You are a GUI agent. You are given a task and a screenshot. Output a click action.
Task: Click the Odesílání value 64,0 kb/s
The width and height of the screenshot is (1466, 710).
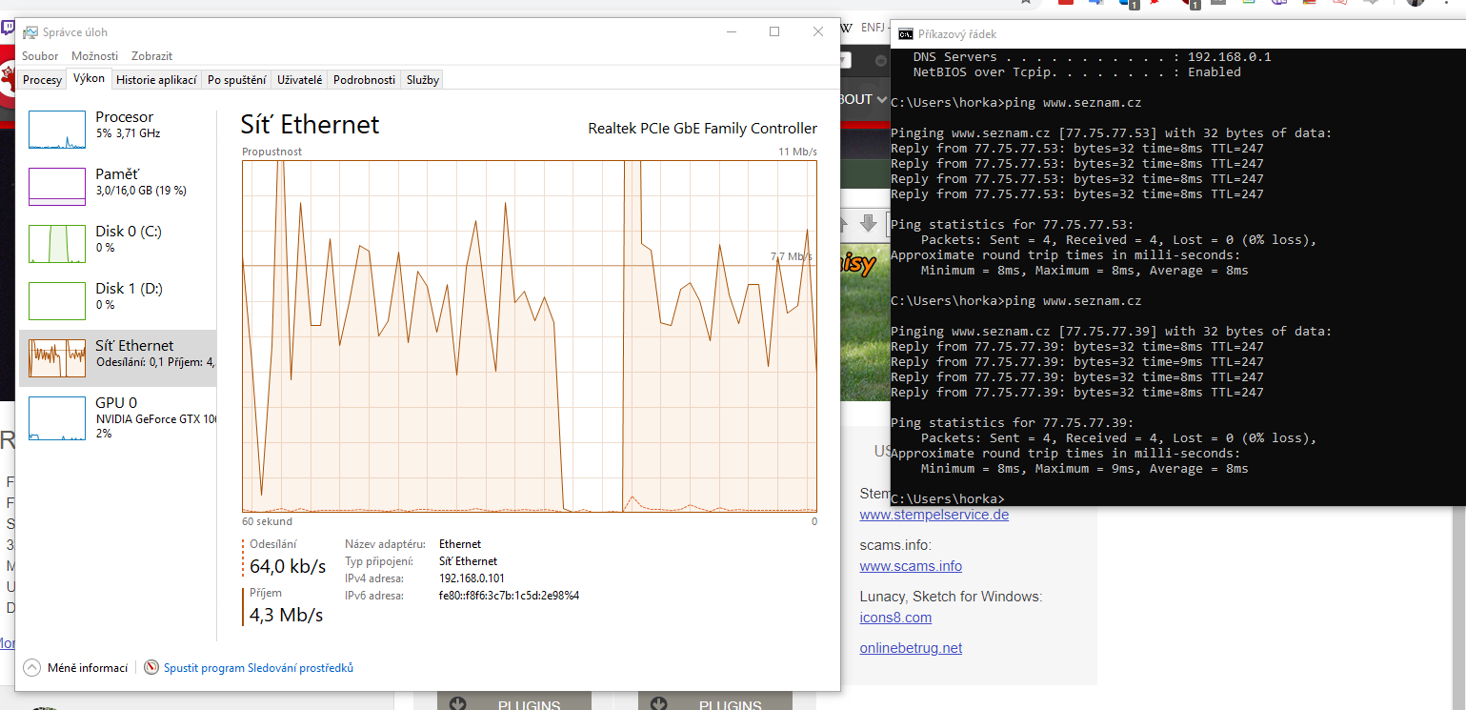pos(288,566)
